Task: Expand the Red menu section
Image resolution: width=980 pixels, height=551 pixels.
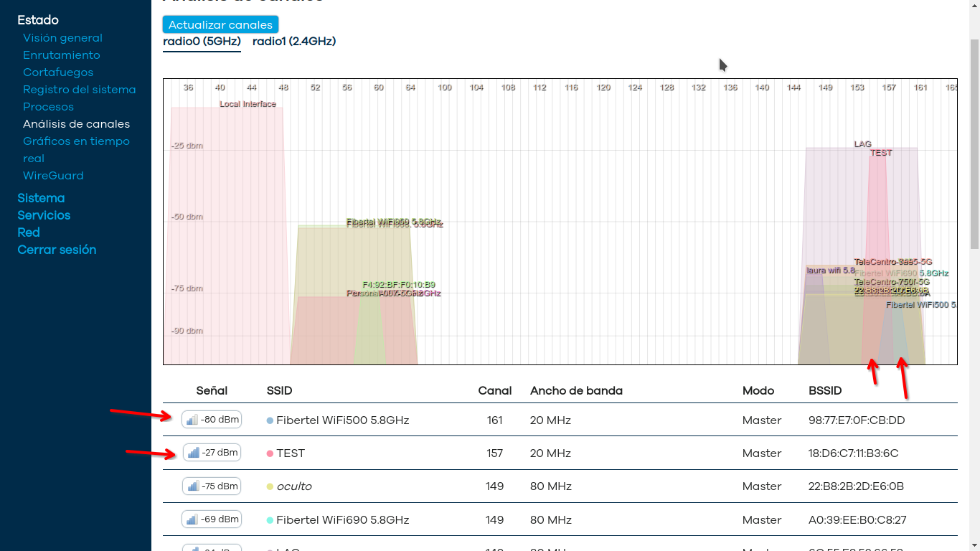Action: pos(29,232)
